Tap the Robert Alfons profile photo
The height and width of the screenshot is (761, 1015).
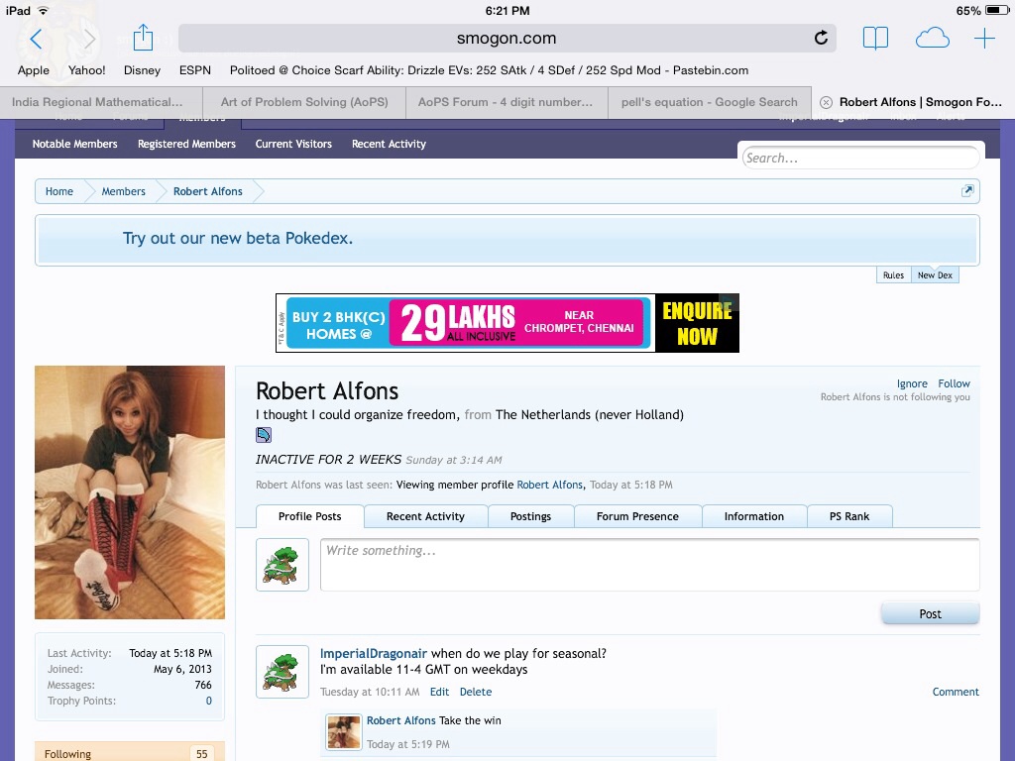click(x=130, y=491)
